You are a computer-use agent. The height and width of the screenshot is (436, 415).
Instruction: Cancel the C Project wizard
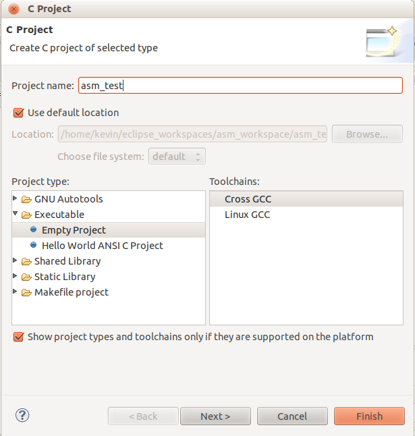tap(292, 416)
